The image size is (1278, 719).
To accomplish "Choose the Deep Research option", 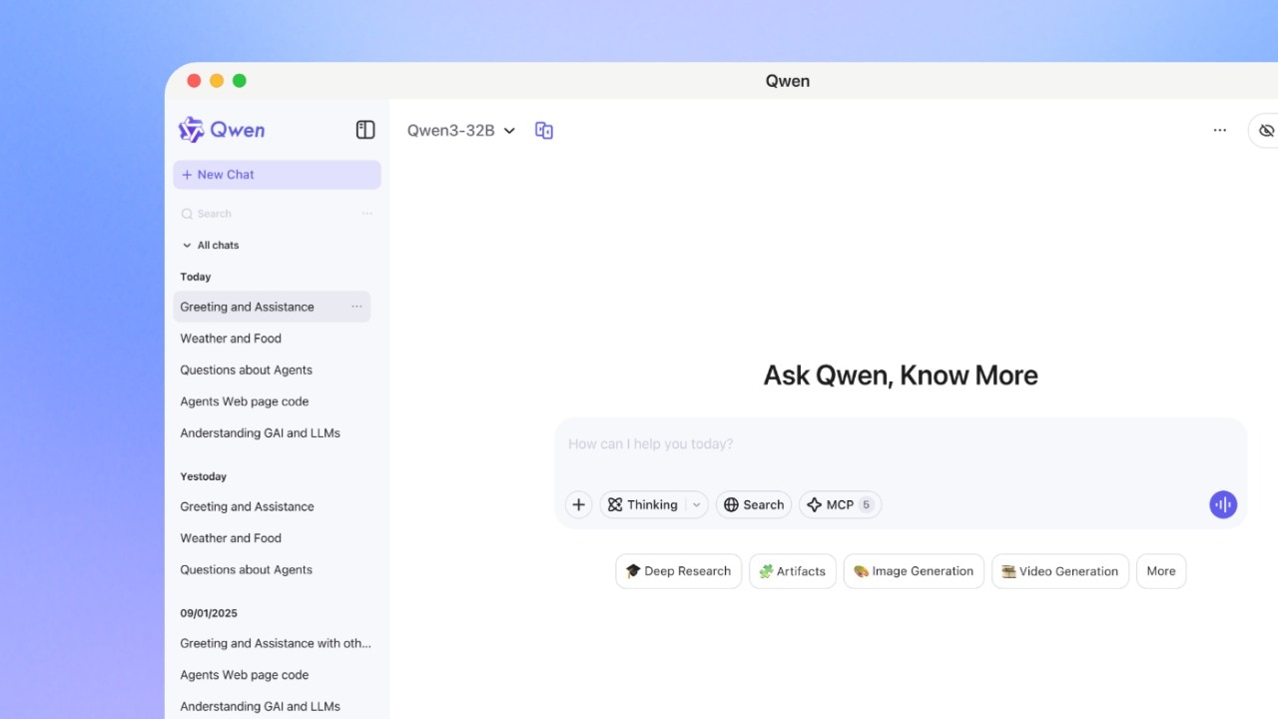I will pos(678,571).
